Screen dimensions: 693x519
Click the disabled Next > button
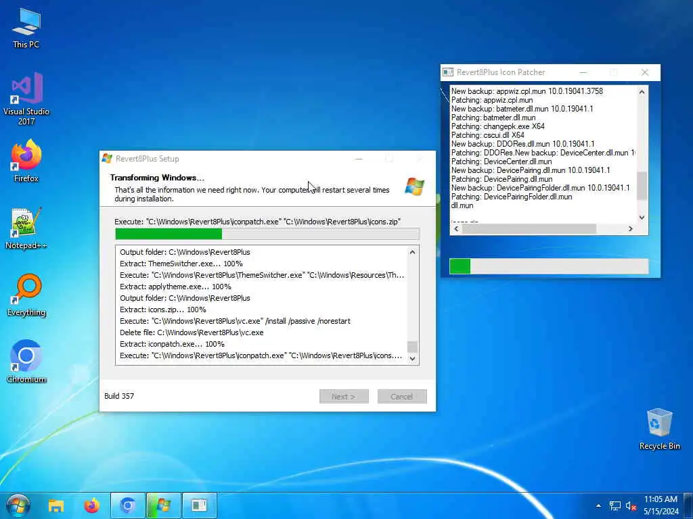[x=344, y=396]
